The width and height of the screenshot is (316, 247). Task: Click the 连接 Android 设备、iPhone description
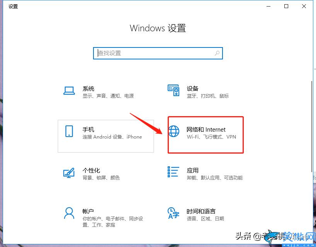(x=112, y=137)
